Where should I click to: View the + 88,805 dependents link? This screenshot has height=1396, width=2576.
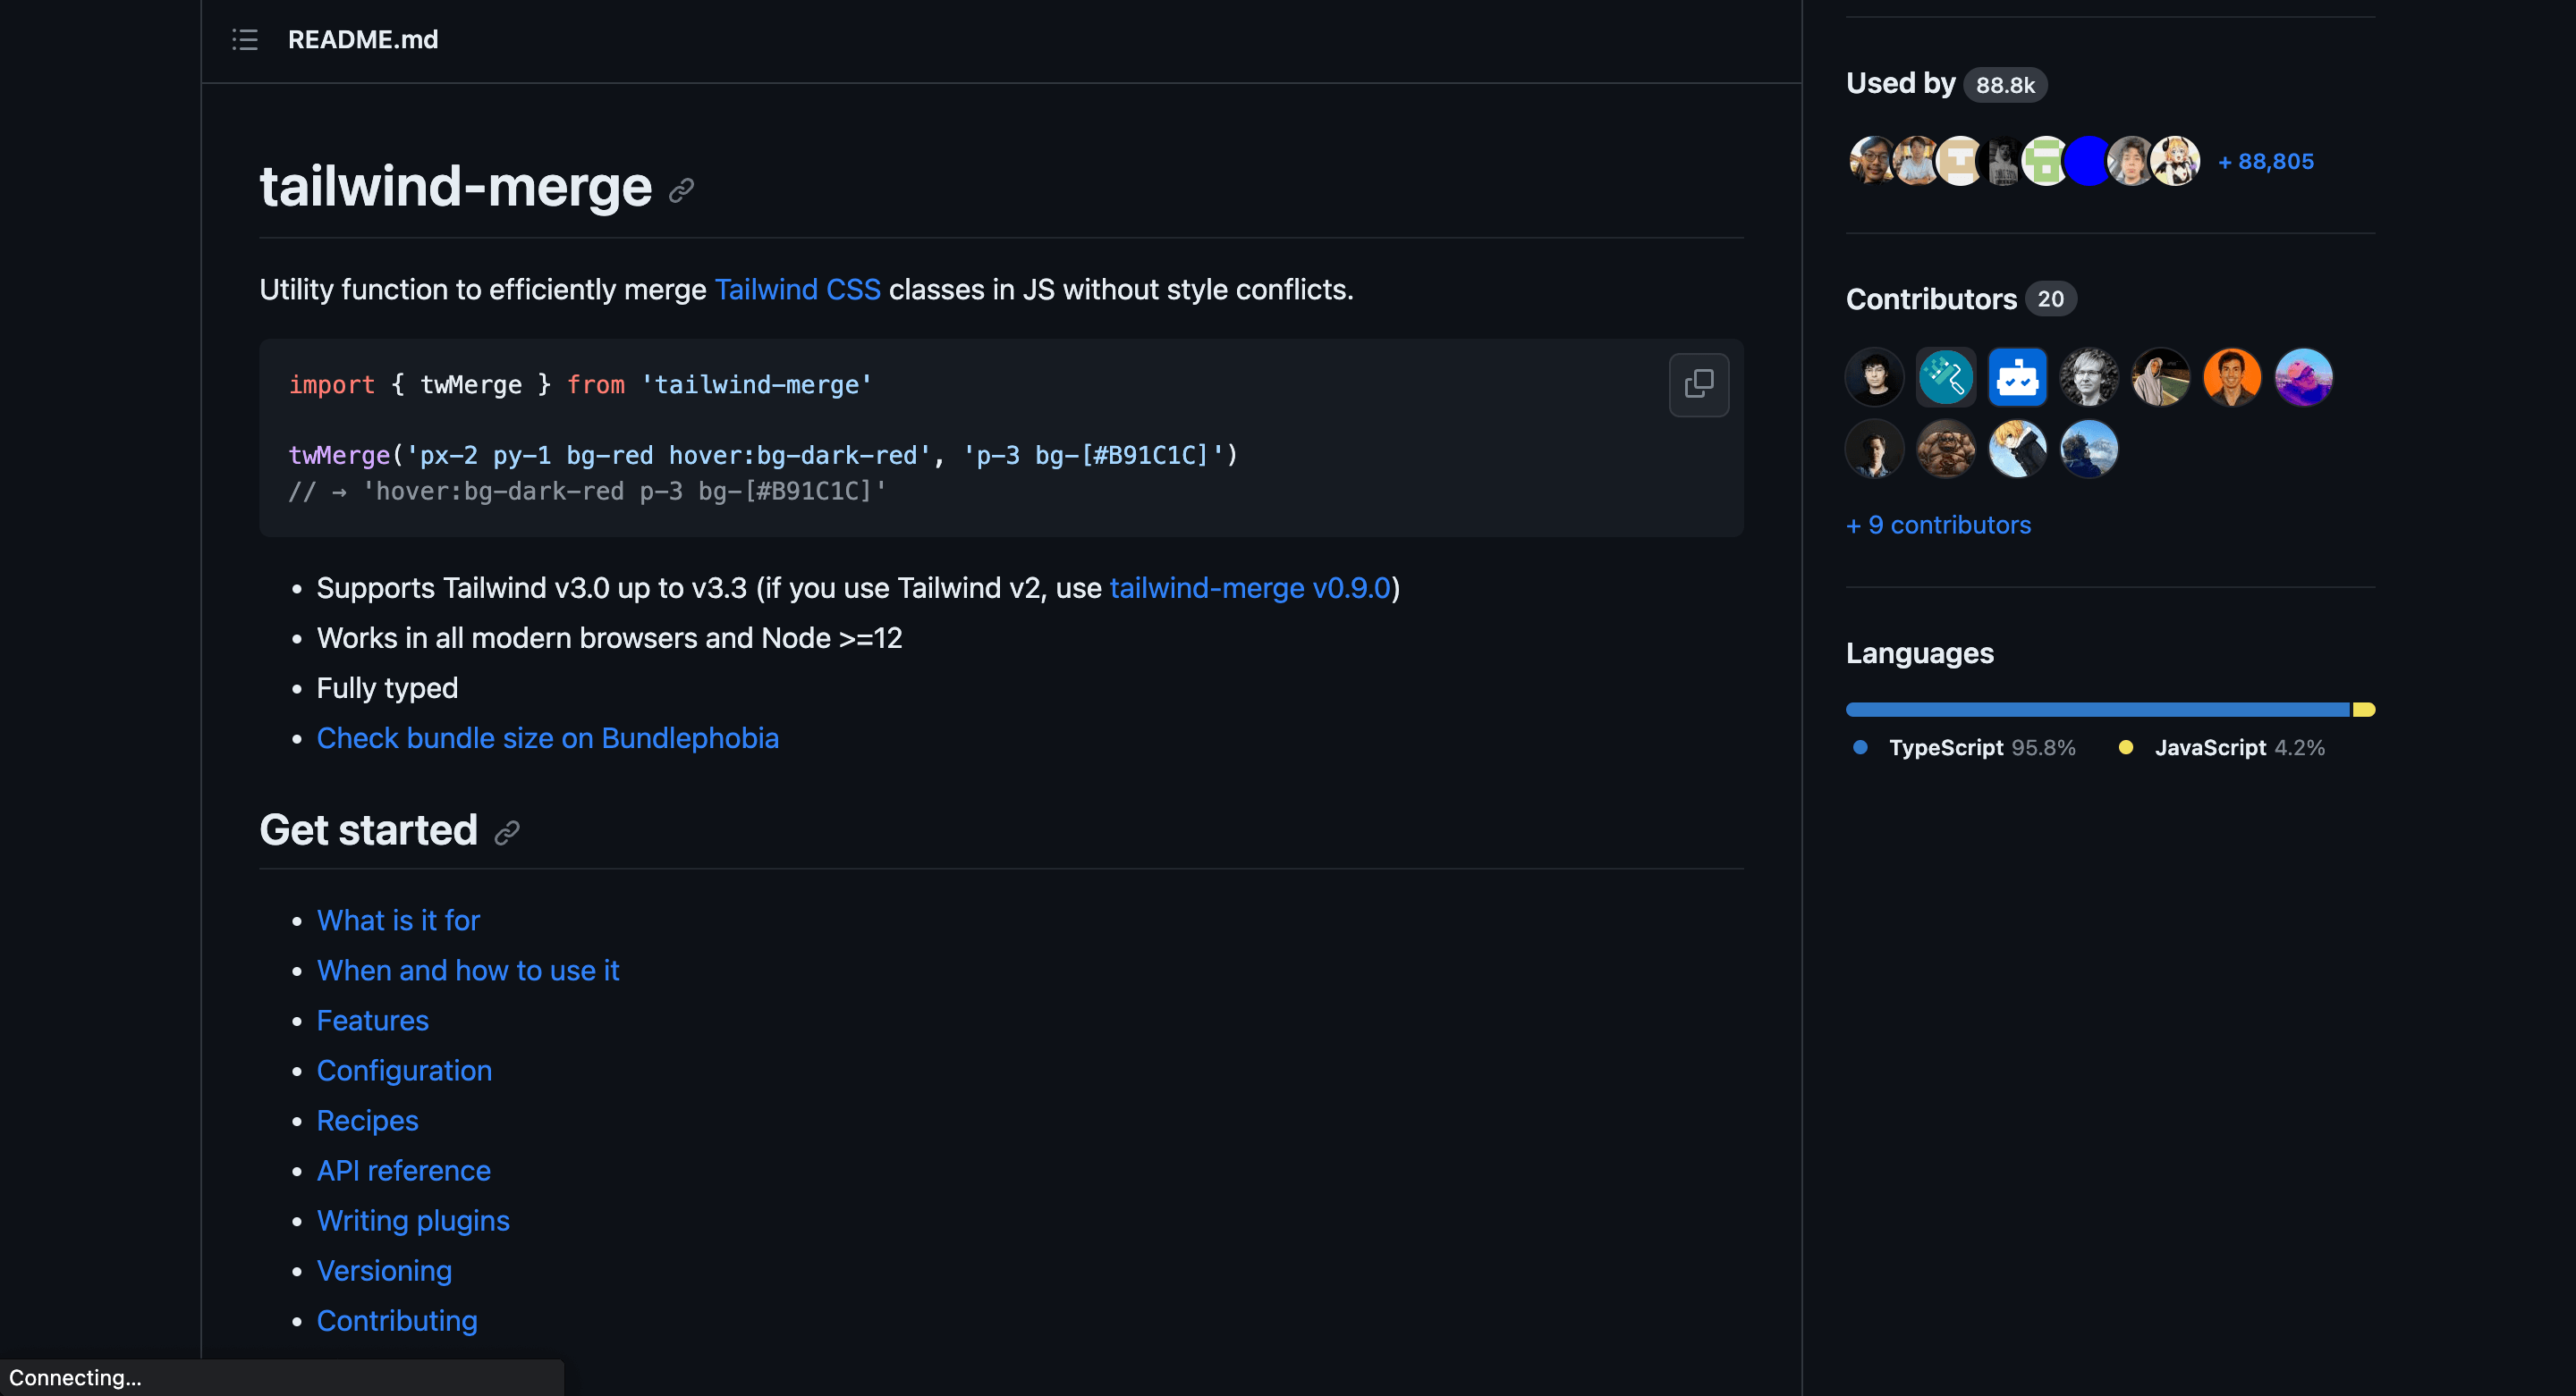click(x=2265, y=162)
